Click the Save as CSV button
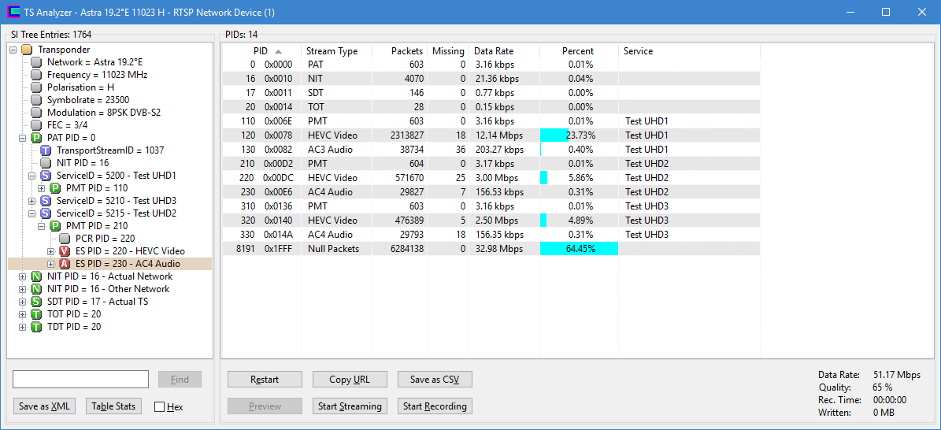 pyautogui.click(x=435, y=380)
